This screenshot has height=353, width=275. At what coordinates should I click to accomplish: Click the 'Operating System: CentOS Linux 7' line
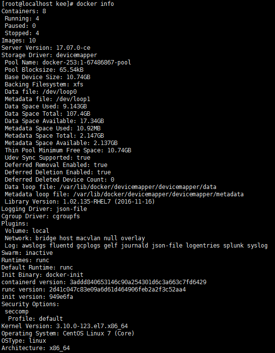[68, 333]
